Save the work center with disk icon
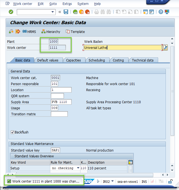This screenshot has width=179, height=190. point(66,12)
